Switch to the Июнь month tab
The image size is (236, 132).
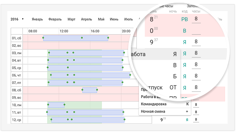[114, 19]
